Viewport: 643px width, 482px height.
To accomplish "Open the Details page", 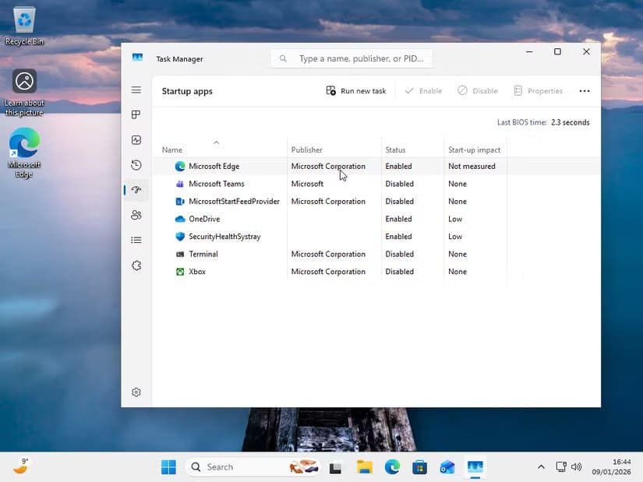I will pyautogui.click(x=136, y=239).
